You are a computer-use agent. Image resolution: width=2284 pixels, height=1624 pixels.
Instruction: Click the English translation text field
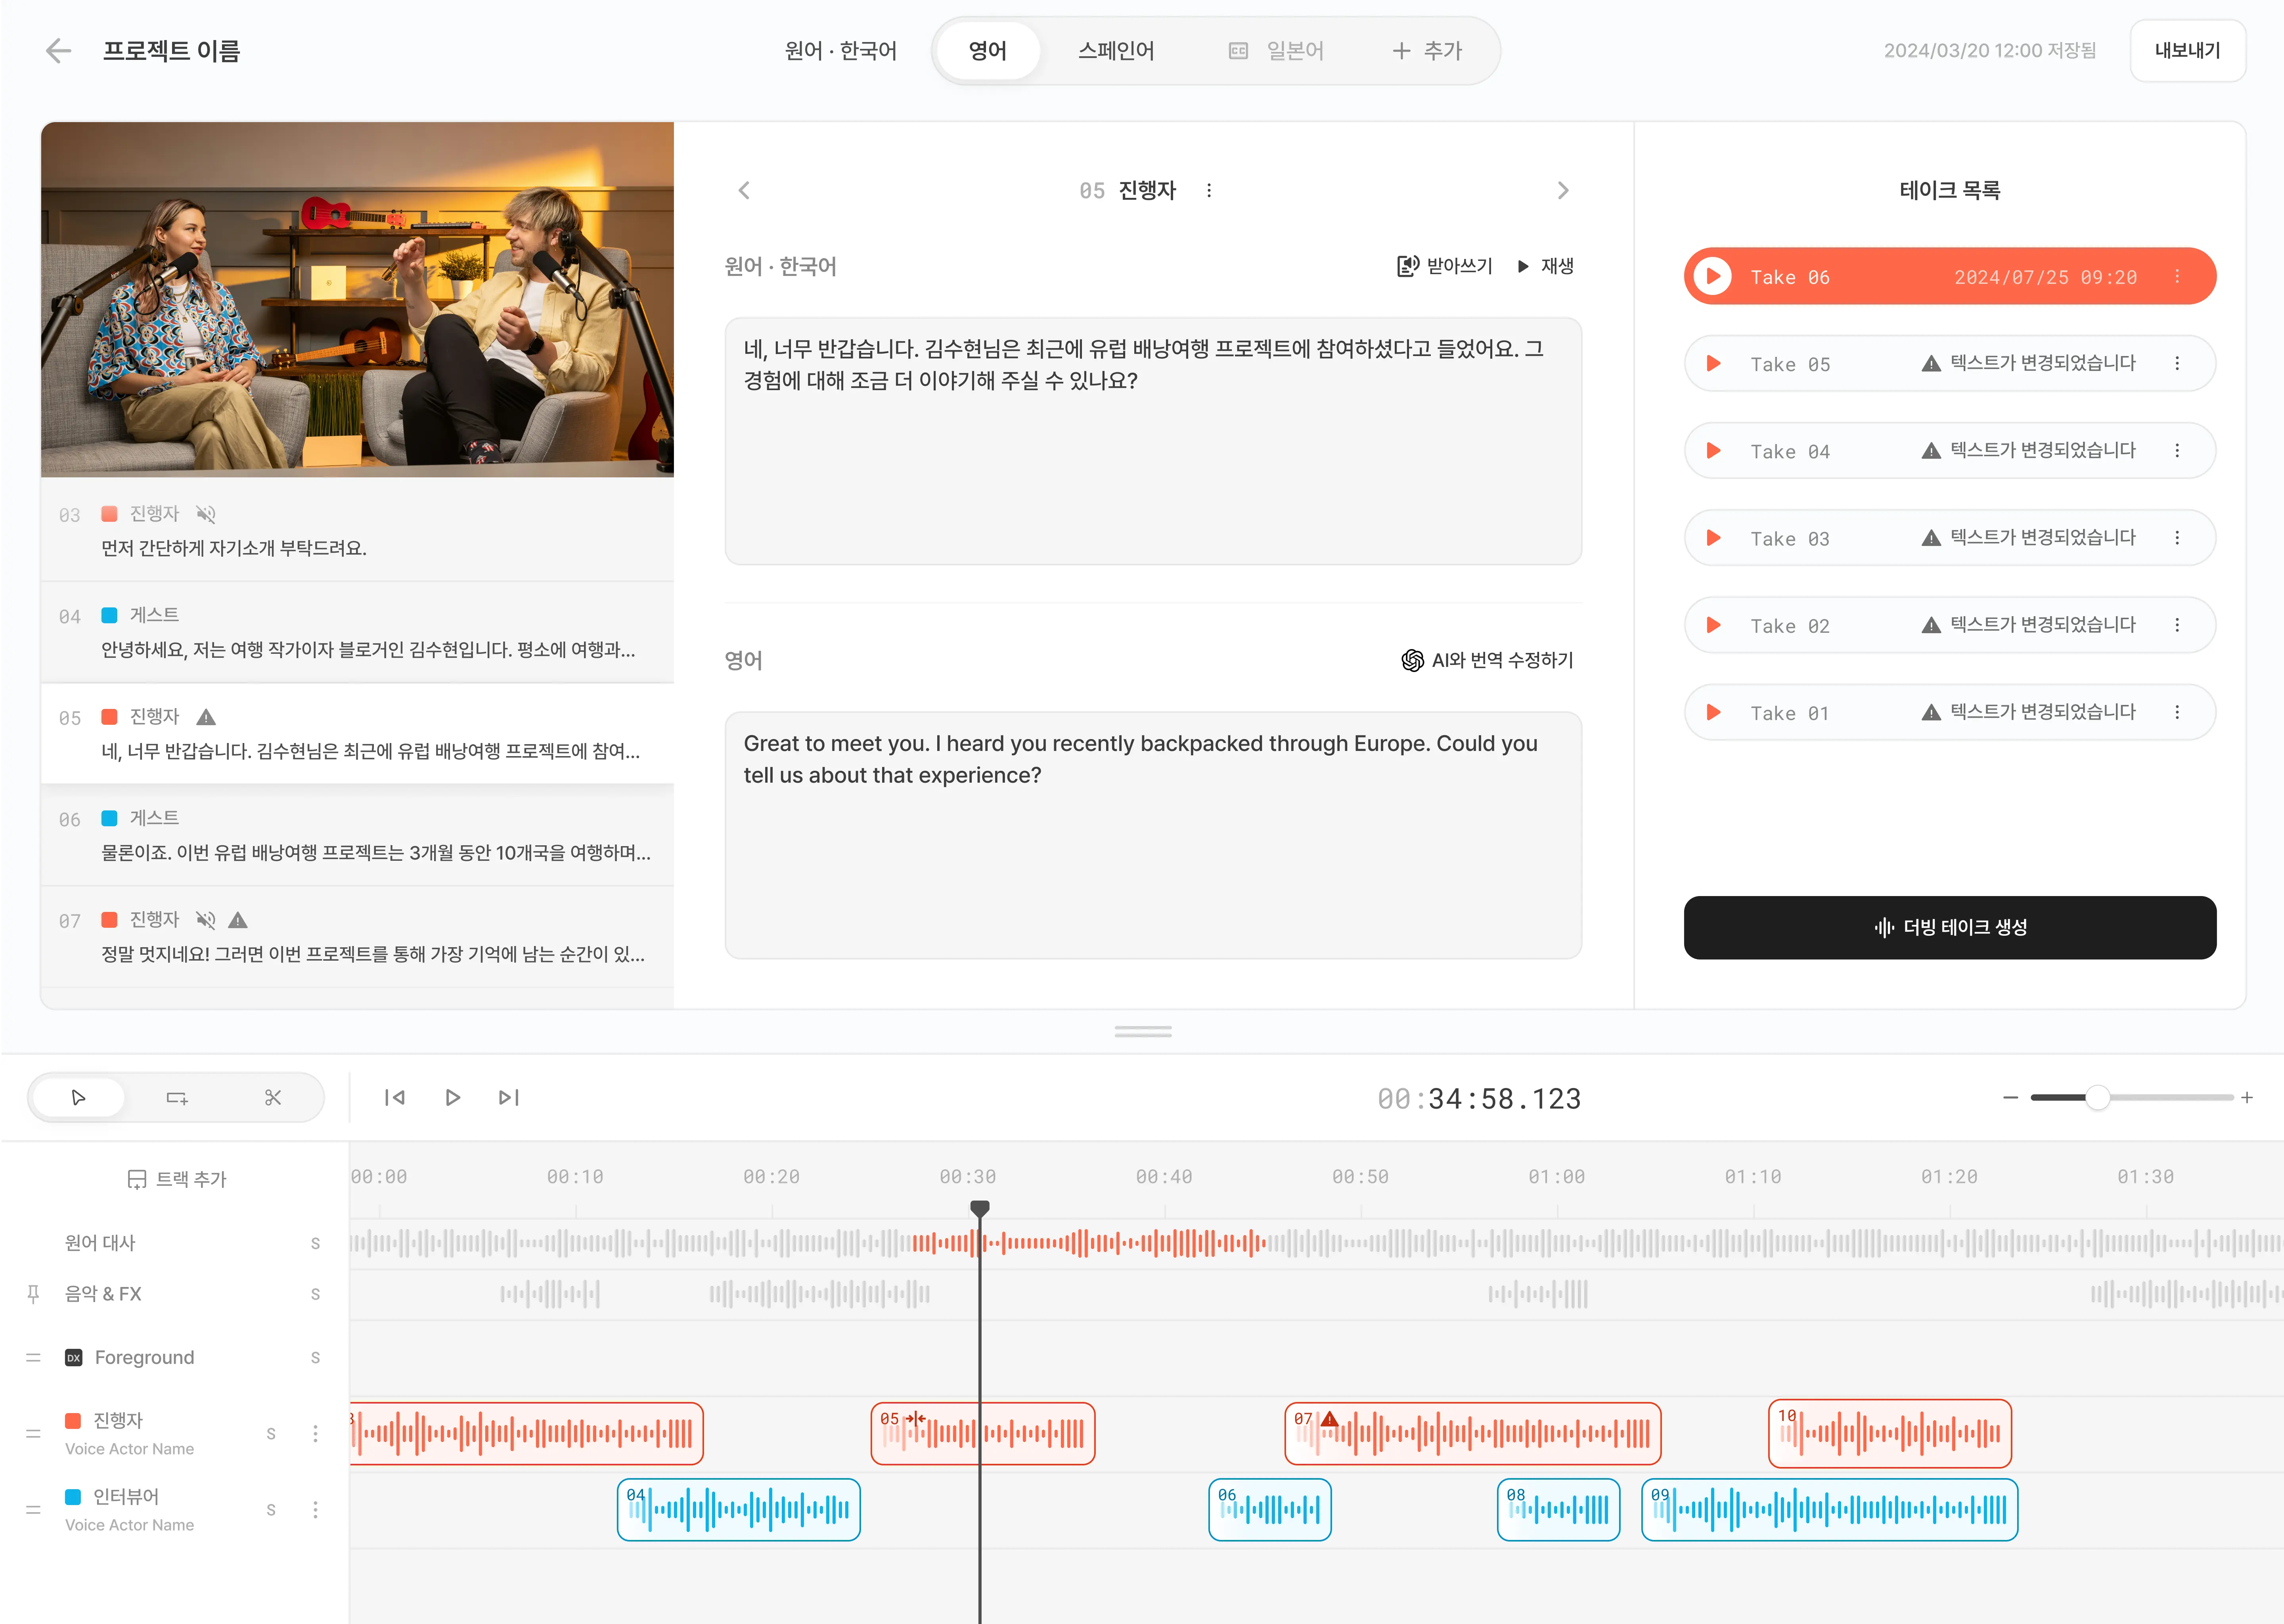tap(1153, 835)
